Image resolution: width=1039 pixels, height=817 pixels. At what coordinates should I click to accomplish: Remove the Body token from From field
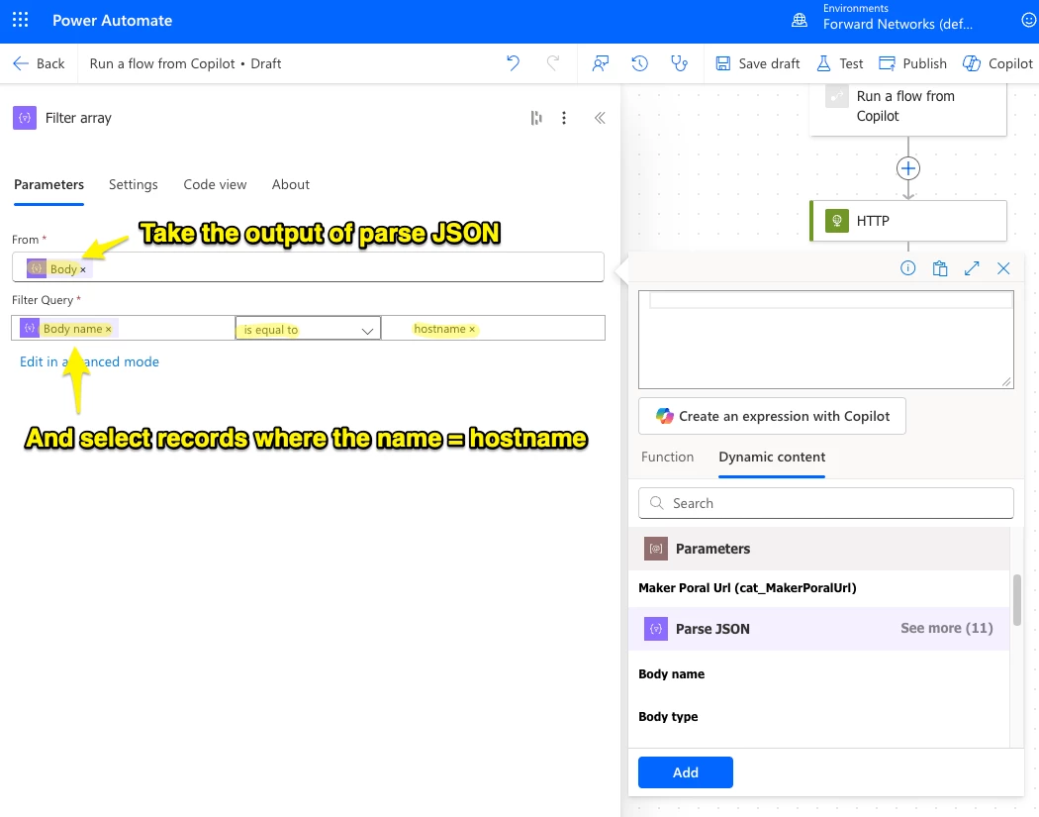pos(83,270)
